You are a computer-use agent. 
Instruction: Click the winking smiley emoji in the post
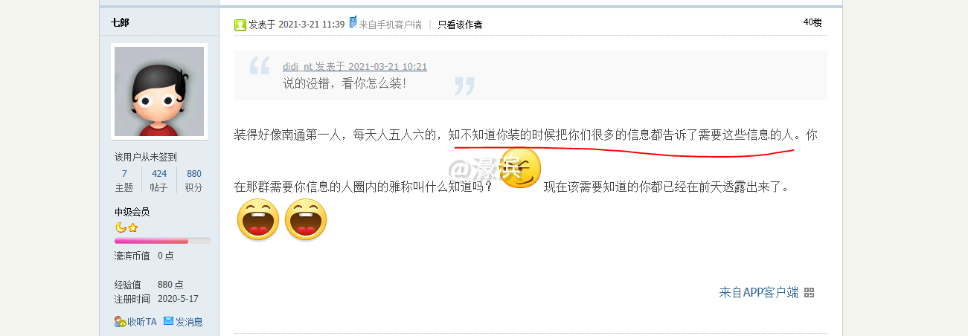(x=521, y=168)
